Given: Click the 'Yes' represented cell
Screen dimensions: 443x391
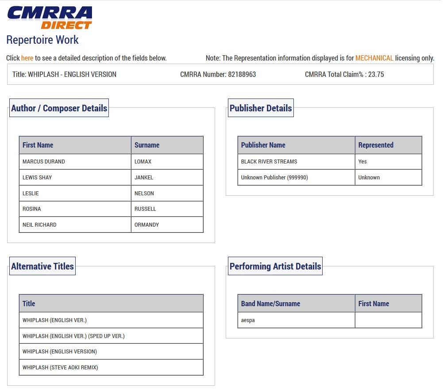Looking at the screenshot, I should click(389, 162).
